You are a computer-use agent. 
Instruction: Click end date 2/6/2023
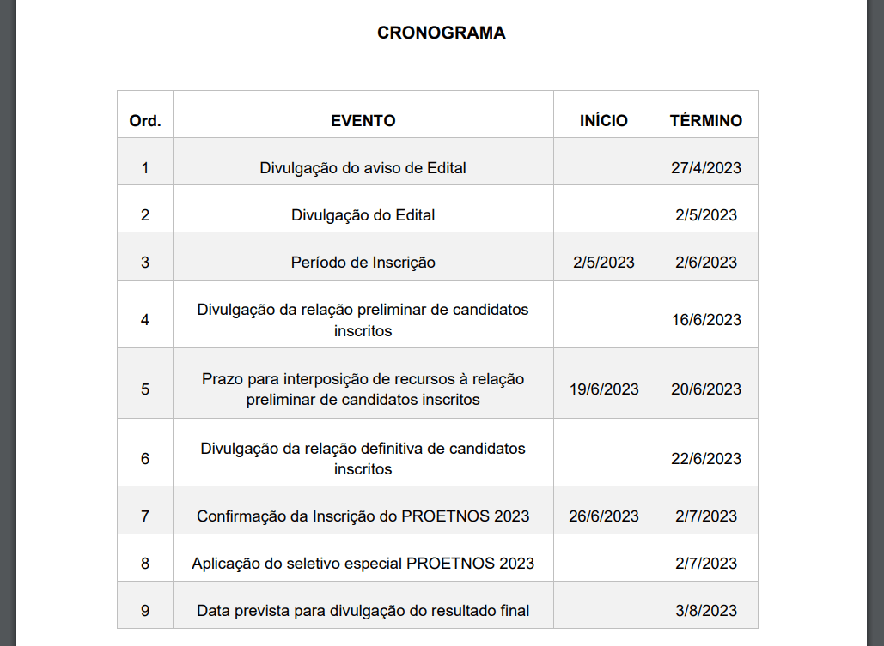706,263
